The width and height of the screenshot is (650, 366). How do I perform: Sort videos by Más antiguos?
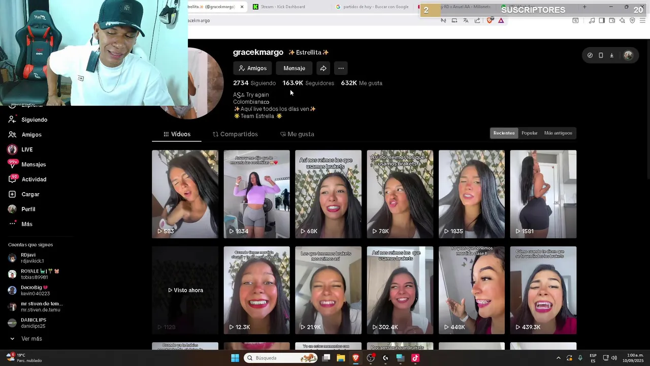[558, 133]
